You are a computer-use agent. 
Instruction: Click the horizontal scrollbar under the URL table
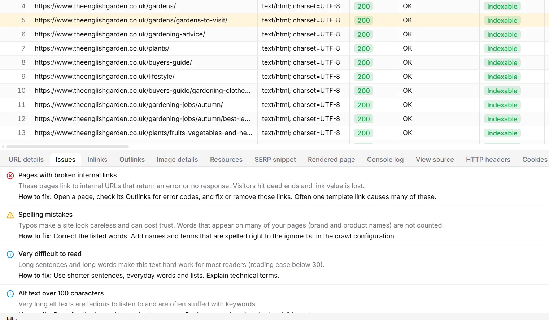click(x=67, y=147)
